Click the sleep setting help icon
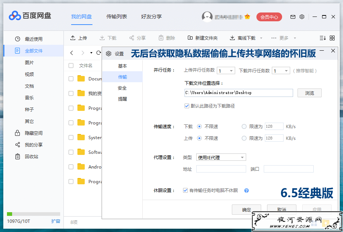This screenshot has width=343, height=232. (247, 191)
